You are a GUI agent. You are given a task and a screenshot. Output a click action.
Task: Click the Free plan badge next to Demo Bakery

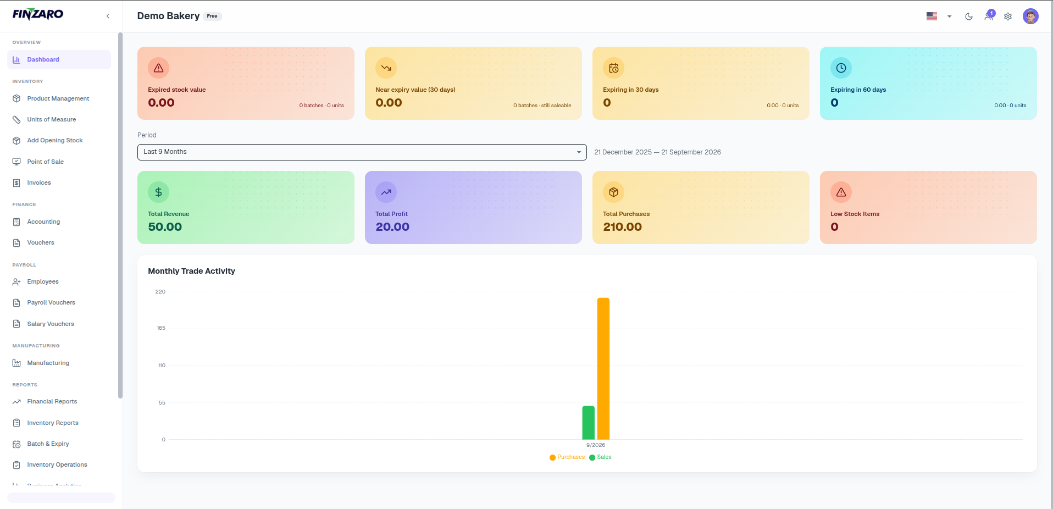tap(212, 16)
